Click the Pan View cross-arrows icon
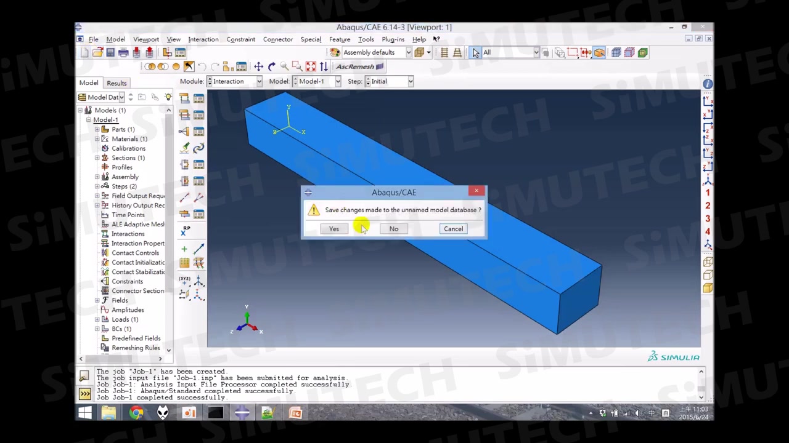Image resolution: width=789 pixels, height=443 pixels. [258, 66]
